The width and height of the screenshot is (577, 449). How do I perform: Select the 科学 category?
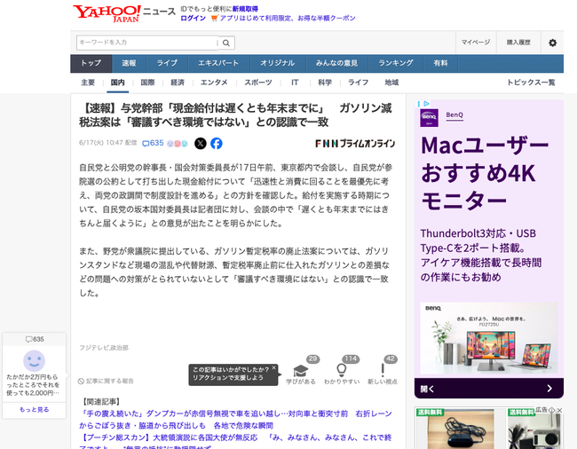coord(325,83)
